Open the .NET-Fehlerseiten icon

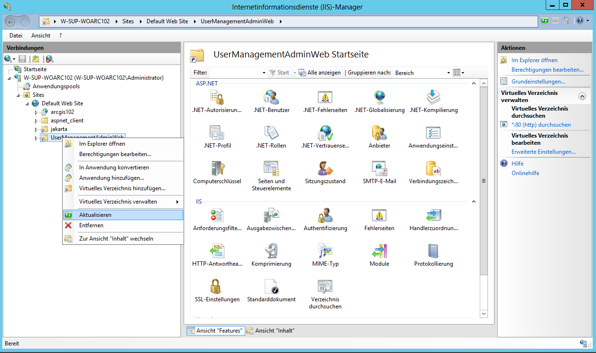click(x=325, y=98)
